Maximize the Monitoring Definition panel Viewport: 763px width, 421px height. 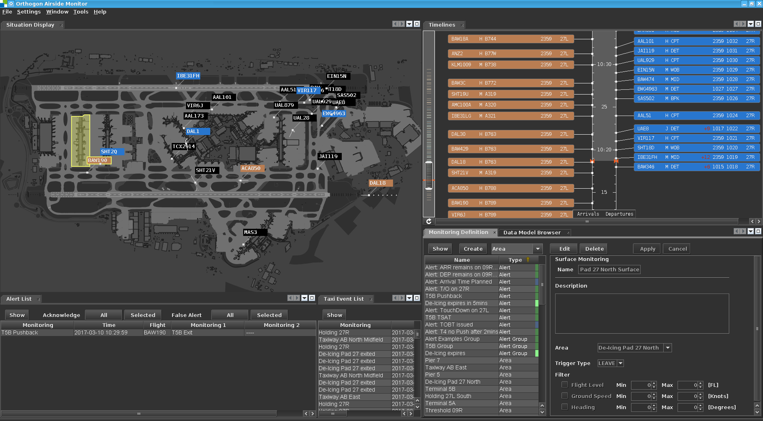point(758,231)
